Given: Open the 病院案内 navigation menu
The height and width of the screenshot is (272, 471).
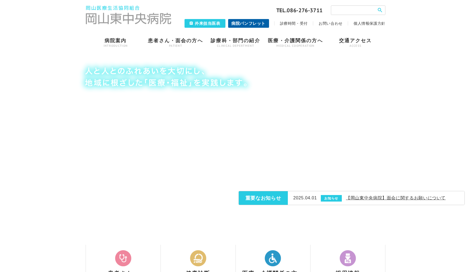Looking at the screenshot, I should pyautogui.click(x=115, y=41).
